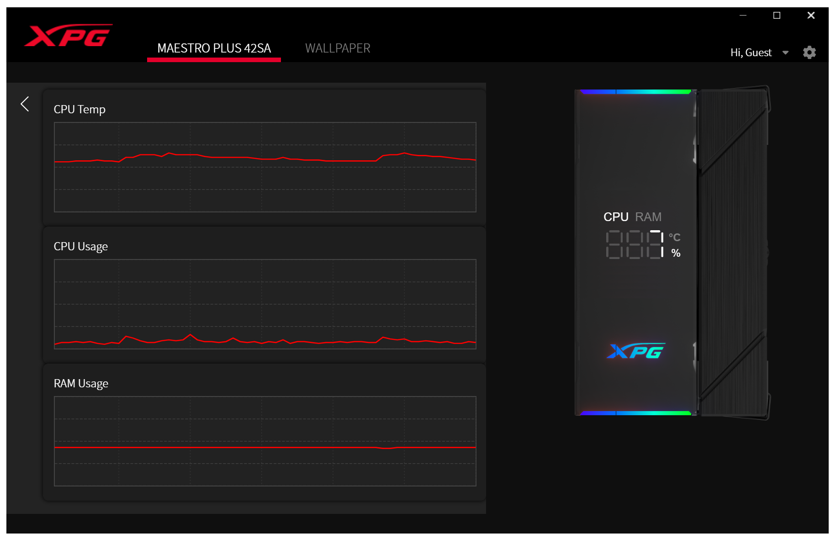Image resolution: width=836 pixels, height=539 pixels.
Task: Select the CPU label on device preview
Action: coord(616,217)
